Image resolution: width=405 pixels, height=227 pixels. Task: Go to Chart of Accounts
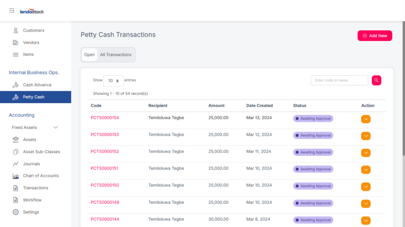point(41,176)
